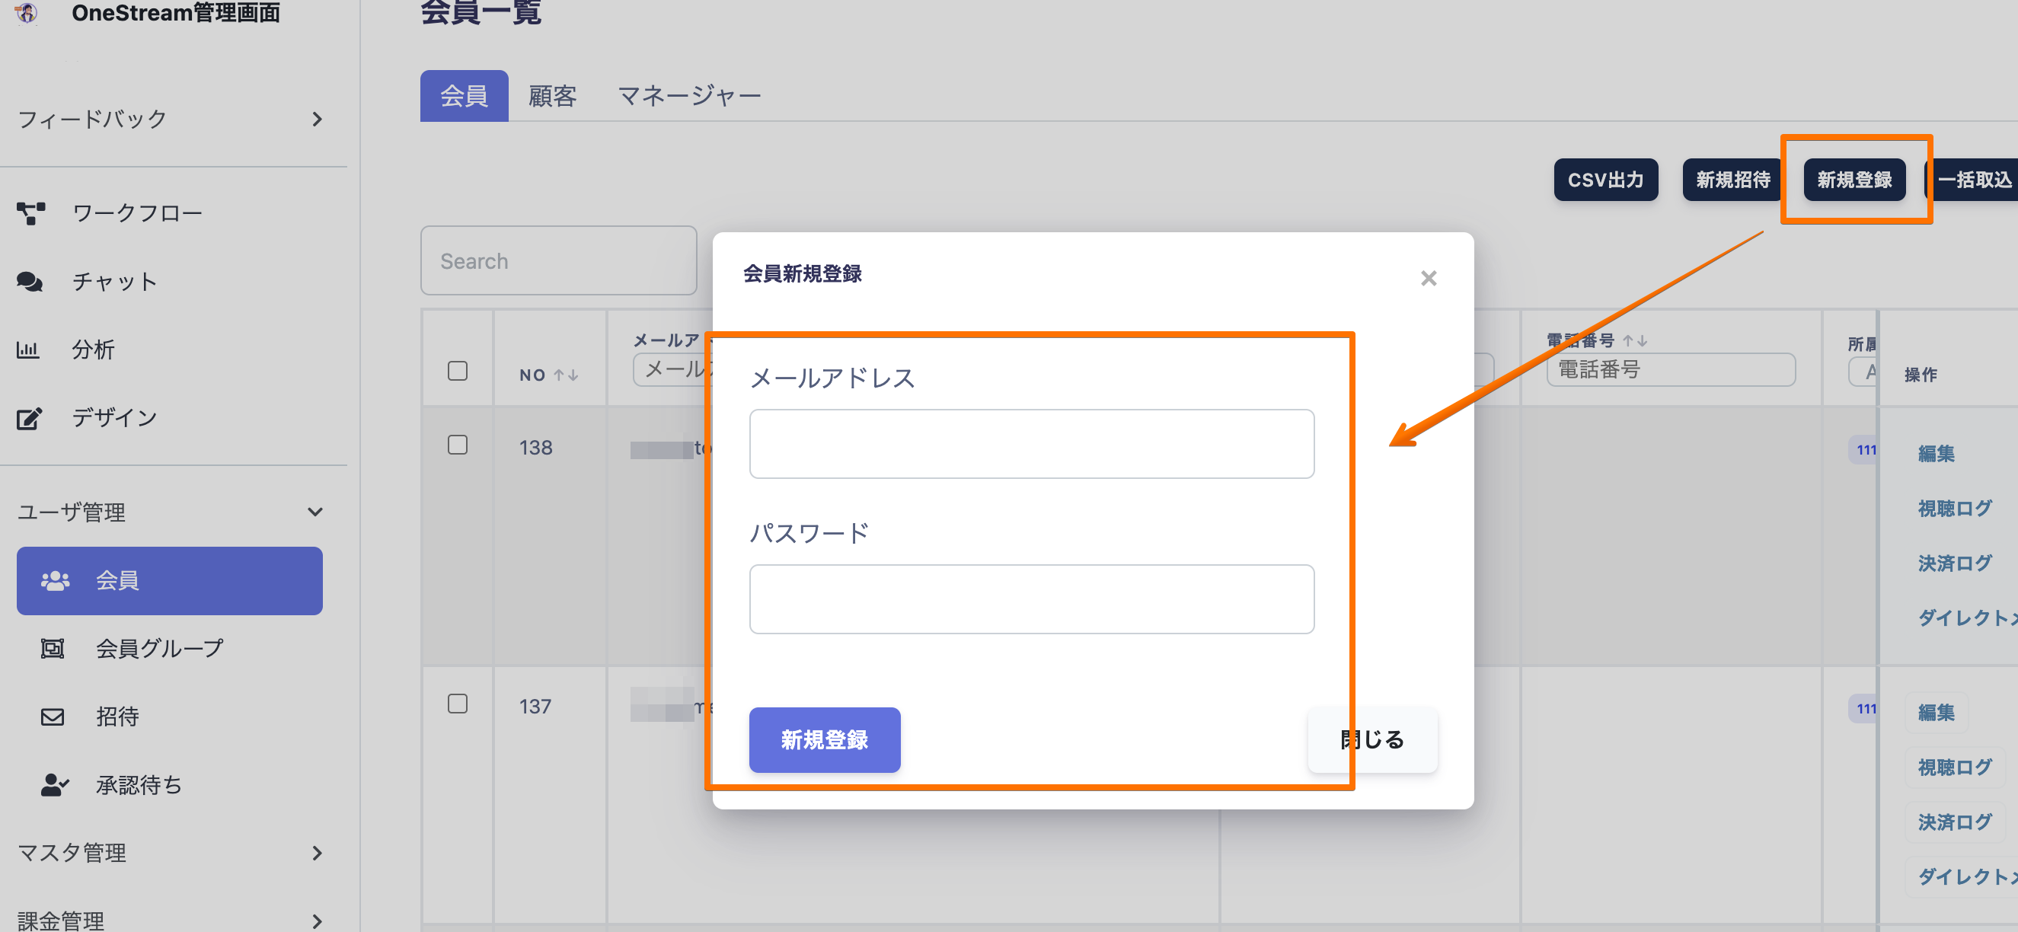Toggle the select-all checkbox in the table header
This screenshot has height=932, width=2018.
pos(458,371)
